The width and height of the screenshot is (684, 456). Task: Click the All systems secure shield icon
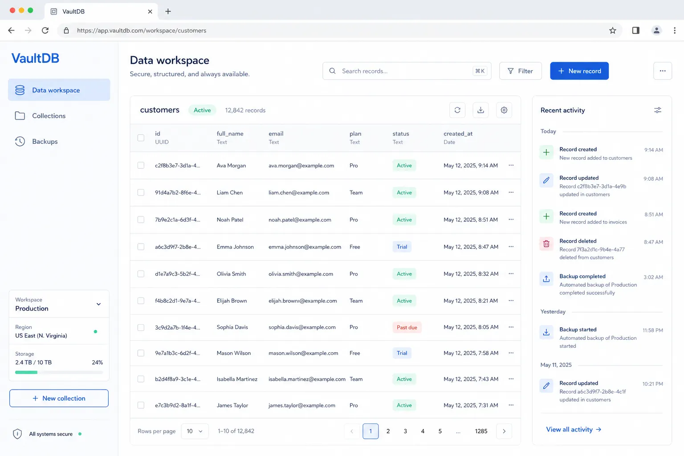[x=17, y=434]
